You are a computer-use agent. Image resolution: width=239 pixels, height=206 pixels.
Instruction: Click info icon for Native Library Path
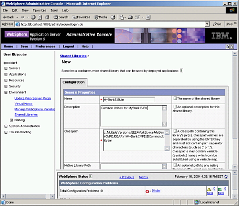tap(175, 165)
